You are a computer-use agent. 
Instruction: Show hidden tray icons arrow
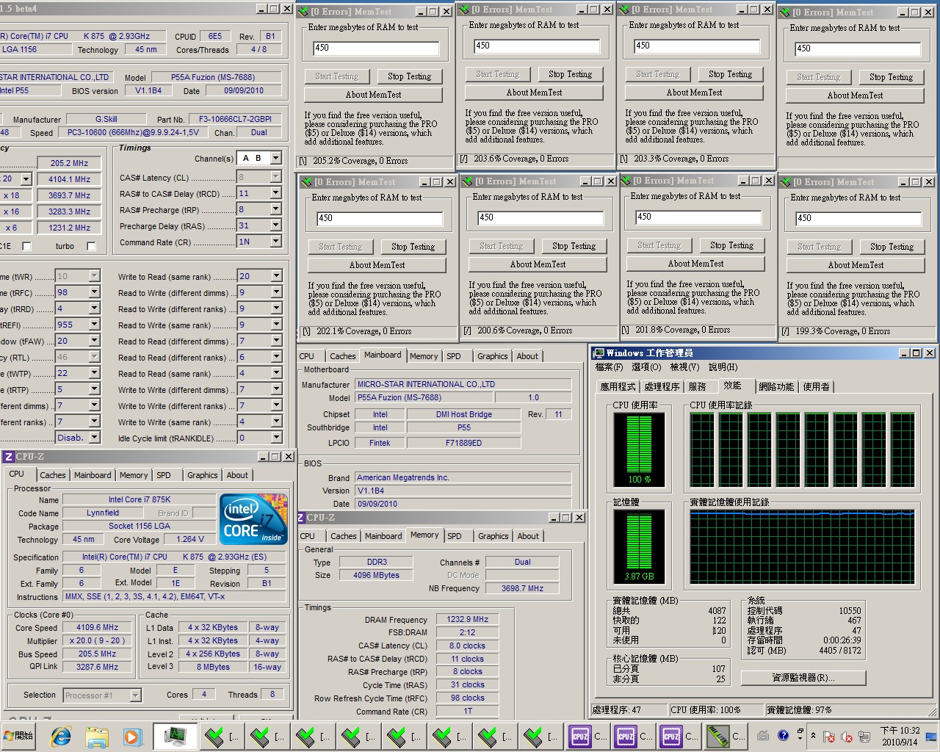(x=813, y=735)
